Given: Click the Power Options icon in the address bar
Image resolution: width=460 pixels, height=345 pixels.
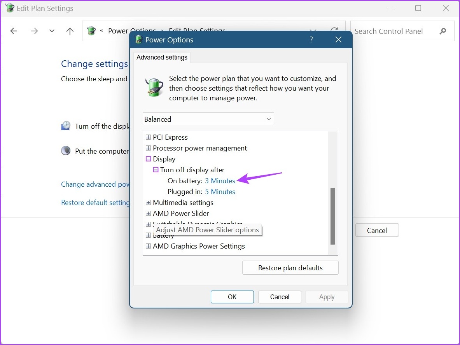Looking at the screenshot, I should pos(91,30).
